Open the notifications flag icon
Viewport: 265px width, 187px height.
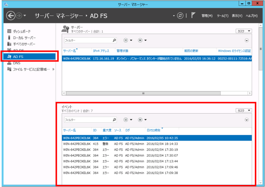(193, 15)
